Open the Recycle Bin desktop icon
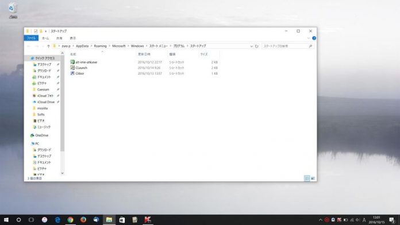The width and height of the screenshot is (400, 225). (13, 10)
